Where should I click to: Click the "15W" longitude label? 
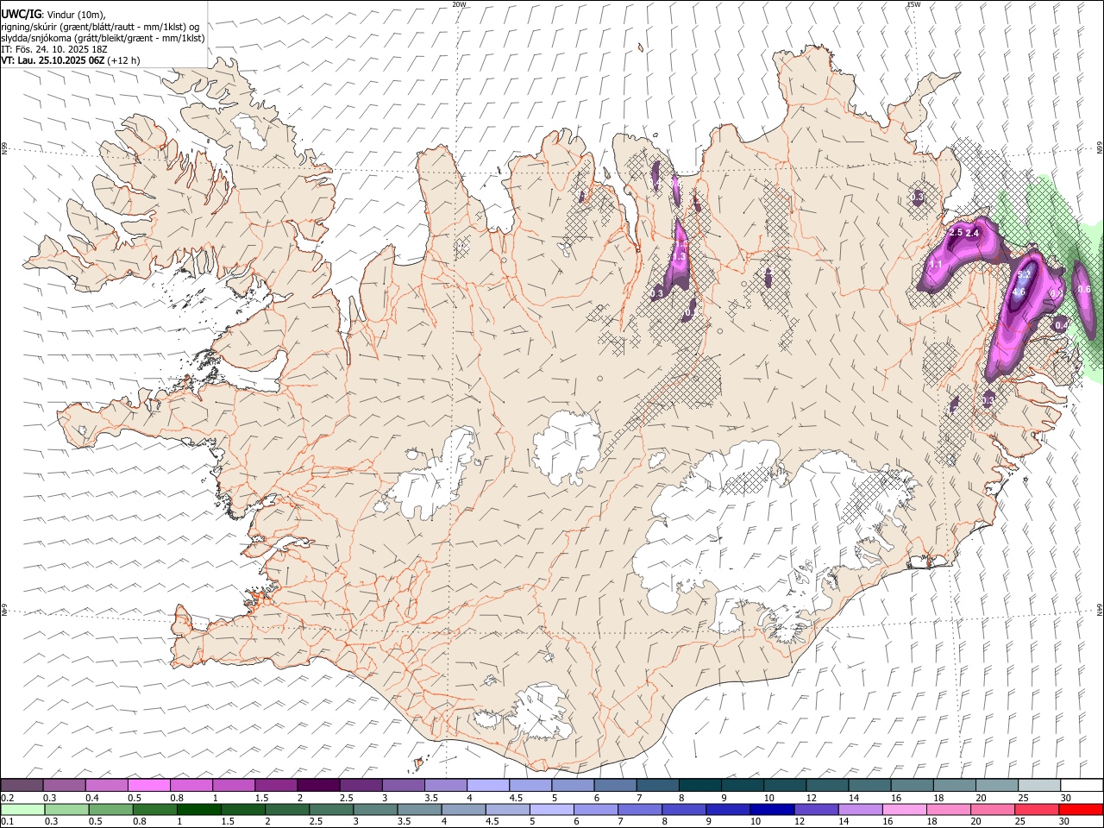coord(913,4)
